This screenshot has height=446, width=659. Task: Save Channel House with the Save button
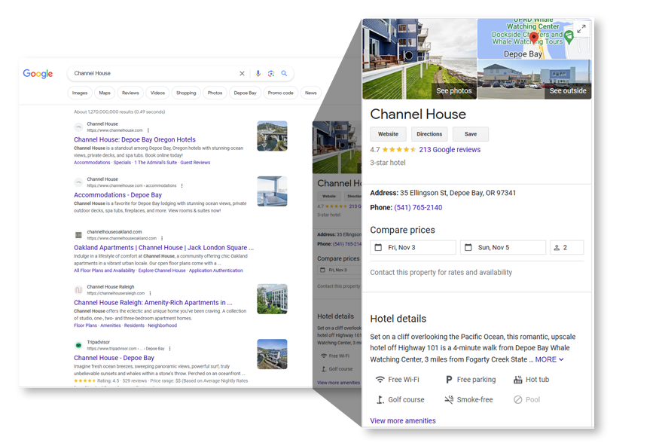tap(470, 134)
